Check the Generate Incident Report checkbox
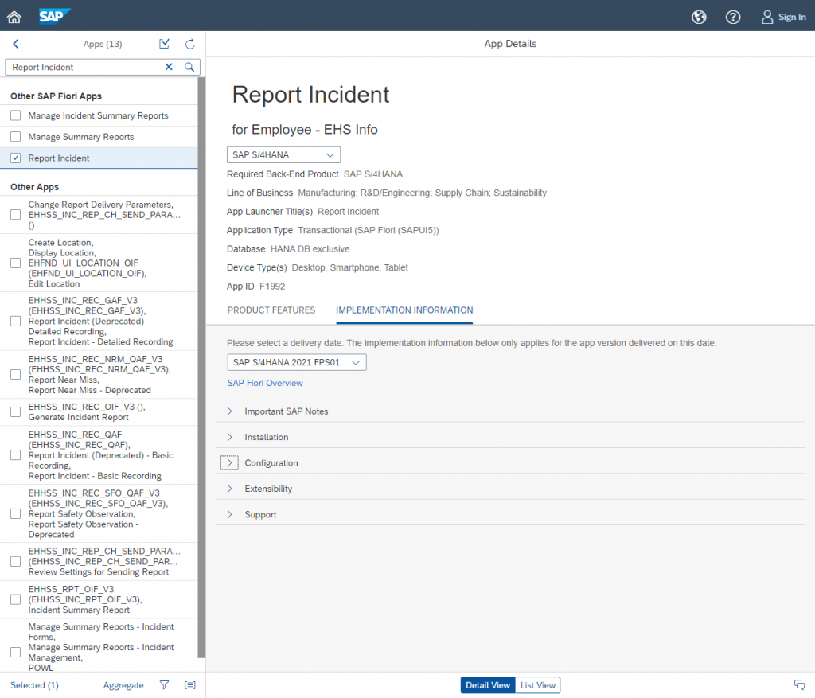This screenshot has width=815, height=698. pyautogui.click(x=16, y=411)
